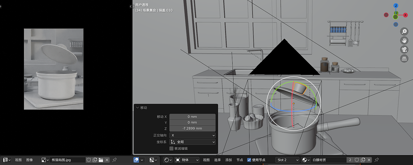Viewport: 413px width, 165px height.
Task: Enable the 衰减编辑 checkbox
Action: 171,149
